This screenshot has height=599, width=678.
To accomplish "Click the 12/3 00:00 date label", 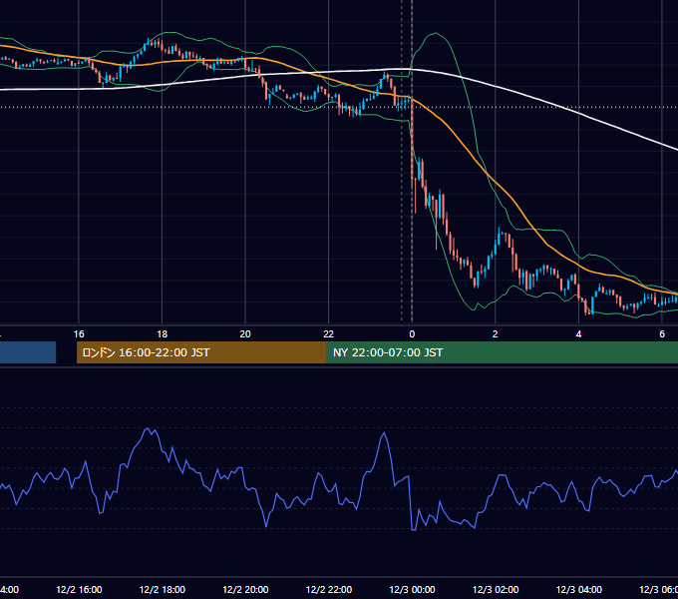I will [412, 589].
